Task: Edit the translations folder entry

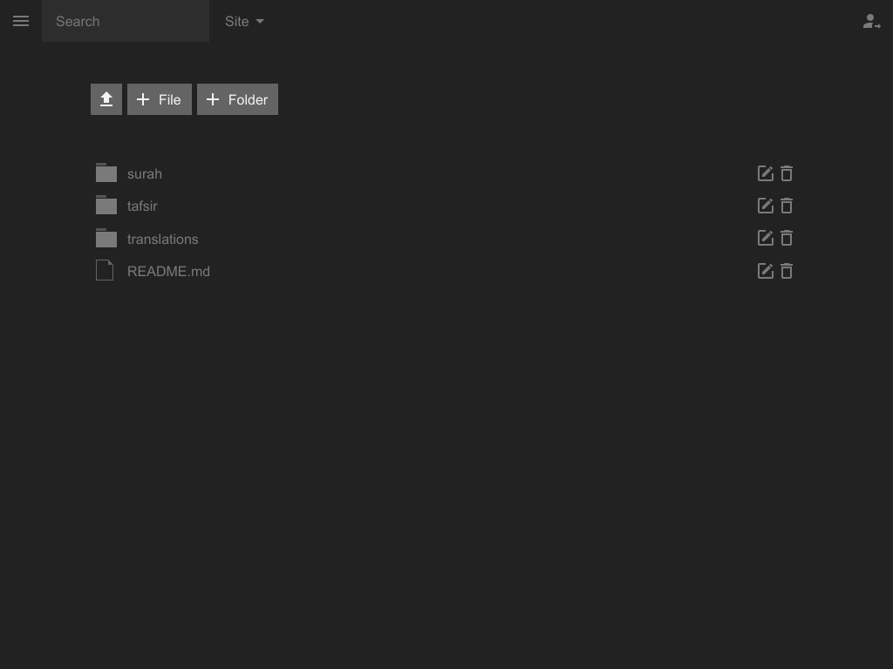Action: pyautogui.click(x=765, y=238)
